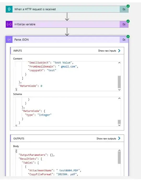Click the "test Value" string in Content
This screenshot has height=180, width=141.
coord(63,63)
